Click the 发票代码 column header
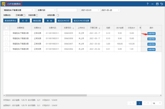Viewport: 165px width, 109px height. click(52, 28)
